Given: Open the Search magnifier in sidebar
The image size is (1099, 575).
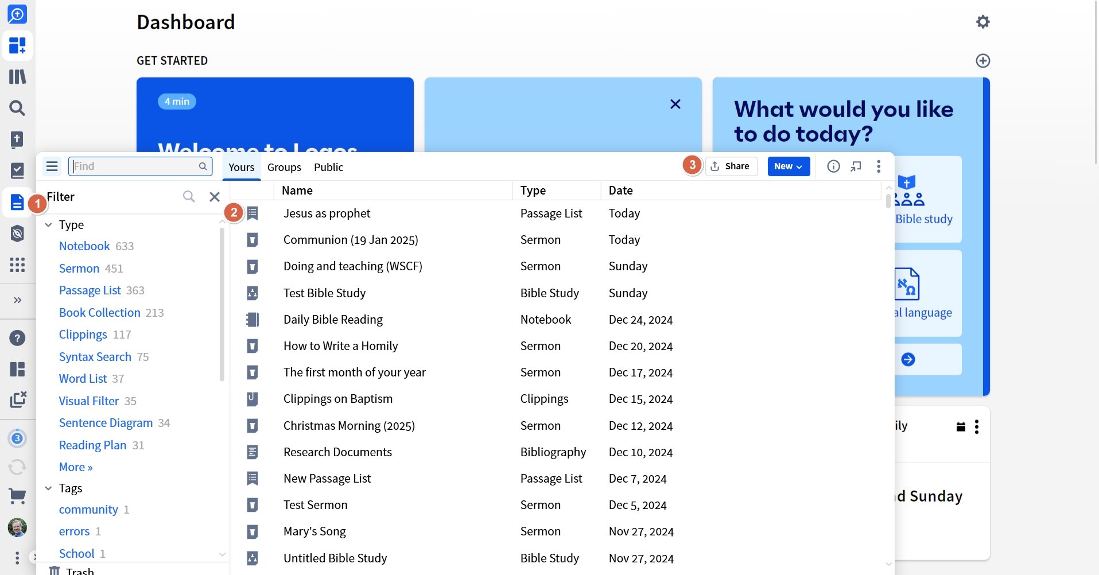Looking at the screenshot, I should [17, 108].
